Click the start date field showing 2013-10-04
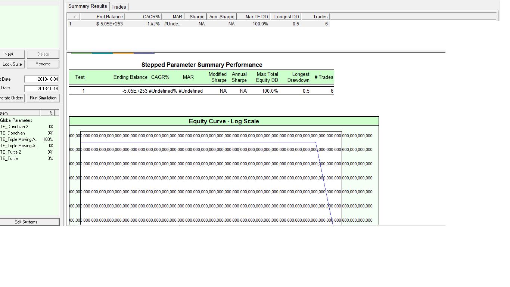The height and width of the screenshot is (287, 510). coord(42,79)
